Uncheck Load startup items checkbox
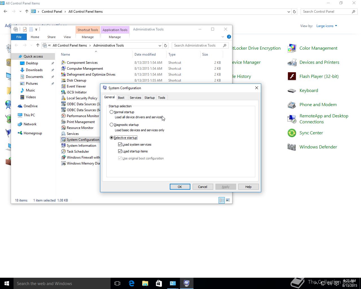 pos(120,151)
